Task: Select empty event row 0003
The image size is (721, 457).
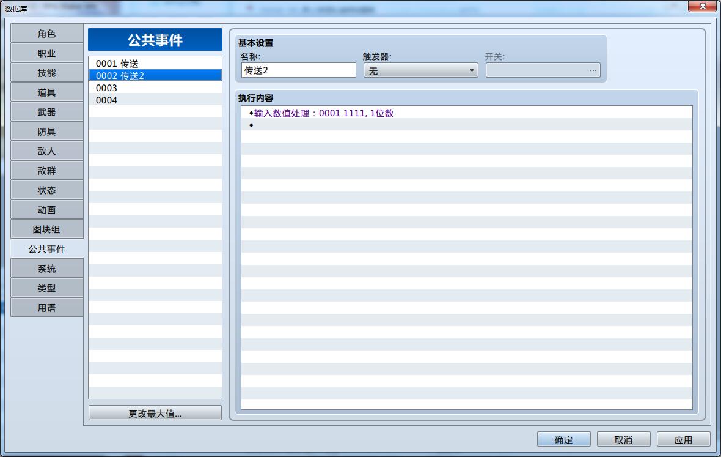Action: (155, 87)
